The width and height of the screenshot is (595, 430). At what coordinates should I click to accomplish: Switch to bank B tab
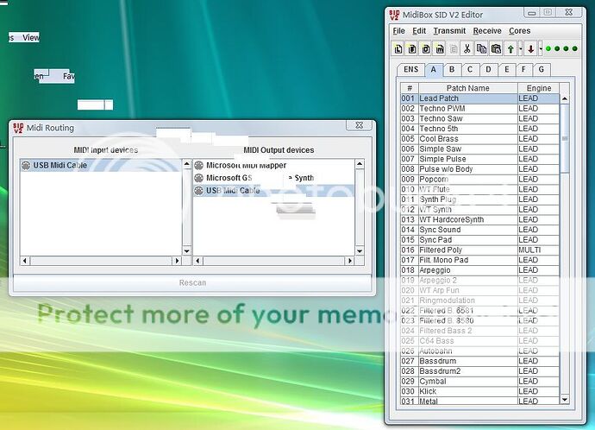pyautogui.click(x=452, y=70)
